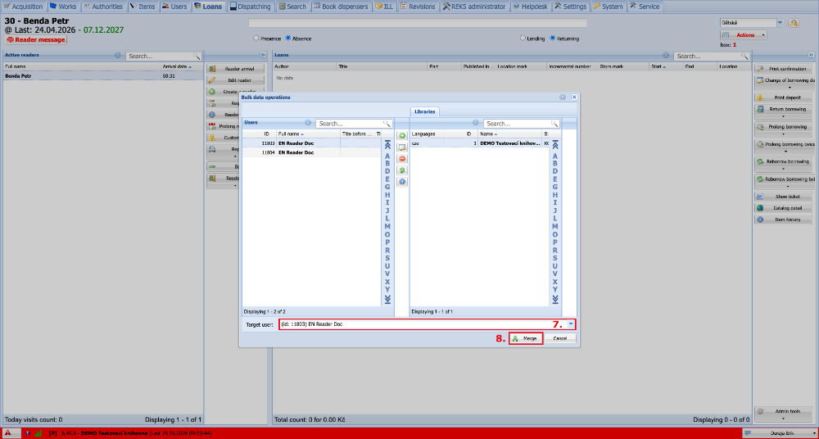This screenshot has width=819, height=439.
Task: Click Show ticket button
Action: coord(784,197)
